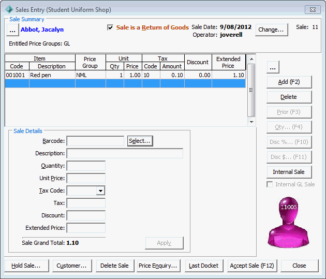Click the Internal Sale button
The image size is (326, 279).
(x=289, y=172)
